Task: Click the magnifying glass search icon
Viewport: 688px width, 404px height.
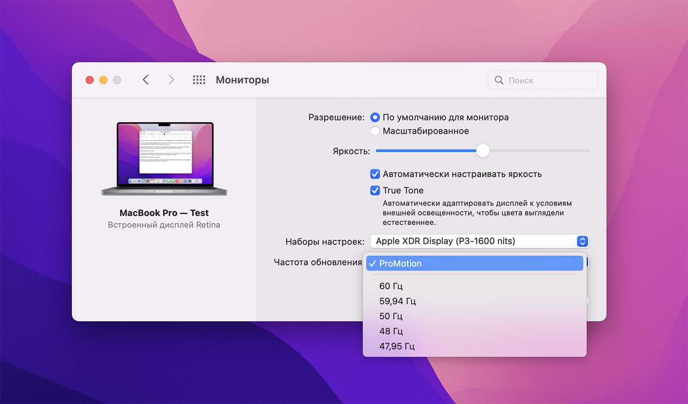Action: 499,80
